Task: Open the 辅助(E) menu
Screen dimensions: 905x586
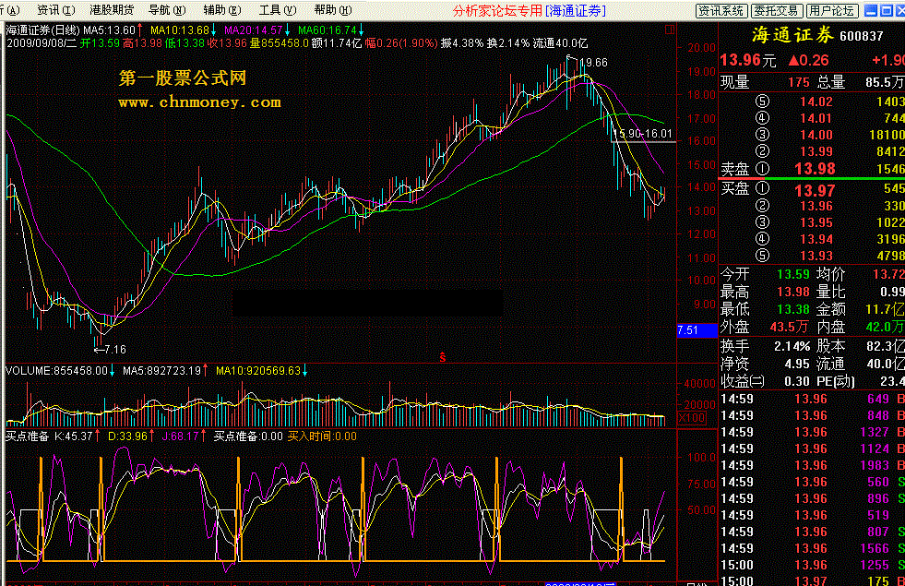Action: tap(222, 10)
